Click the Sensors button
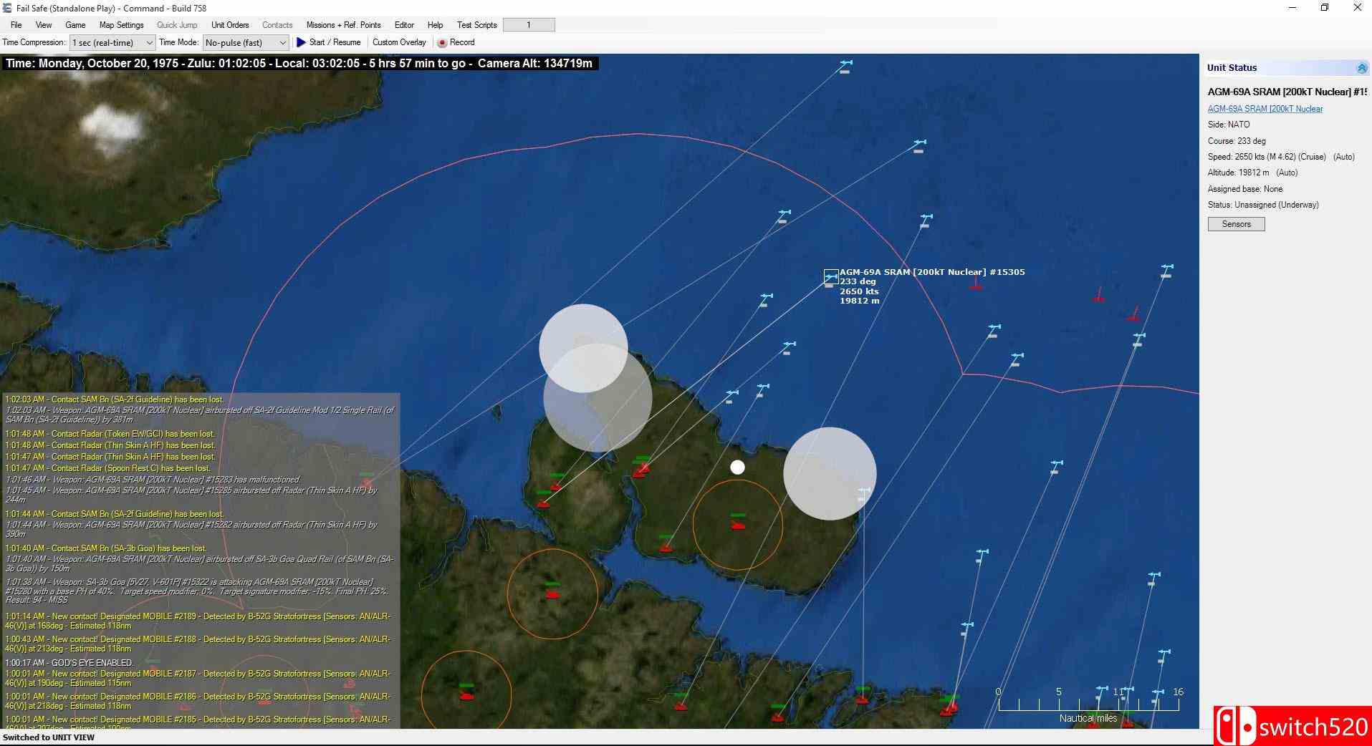The height and width of the screenshot is (746, 1372). pyautogui.click(x=1236, y=224)
